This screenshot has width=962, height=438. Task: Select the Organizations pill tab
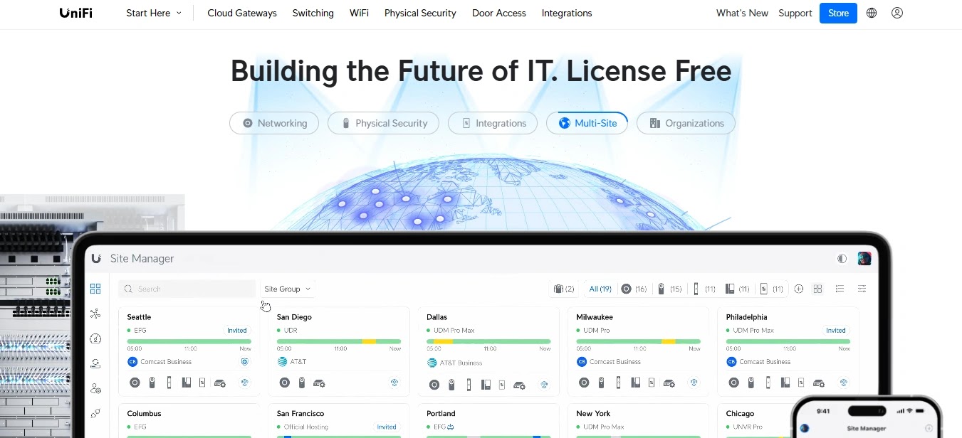686,123
